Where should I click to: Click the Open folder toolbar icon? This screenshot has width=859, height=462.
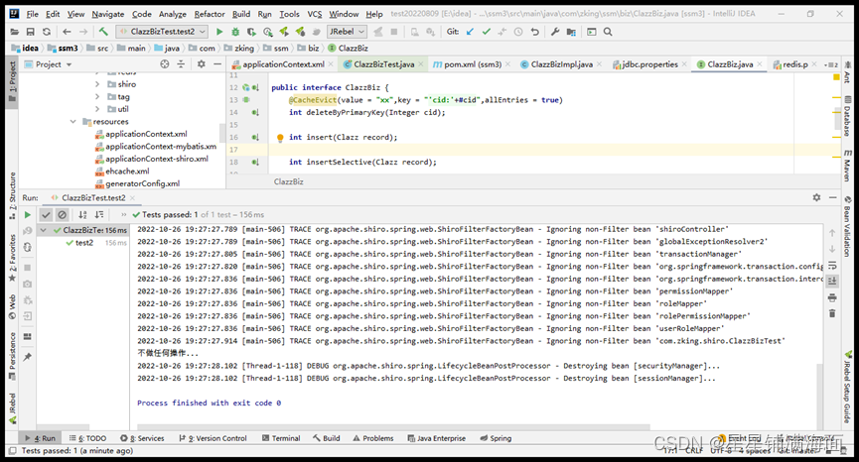pyautogui.click(x=15, y=32)
